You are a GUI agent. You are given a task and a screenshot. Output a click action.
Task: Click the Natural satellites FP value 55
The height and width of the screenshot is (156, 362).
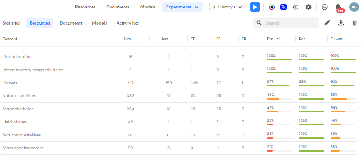(x=219, y=95)
